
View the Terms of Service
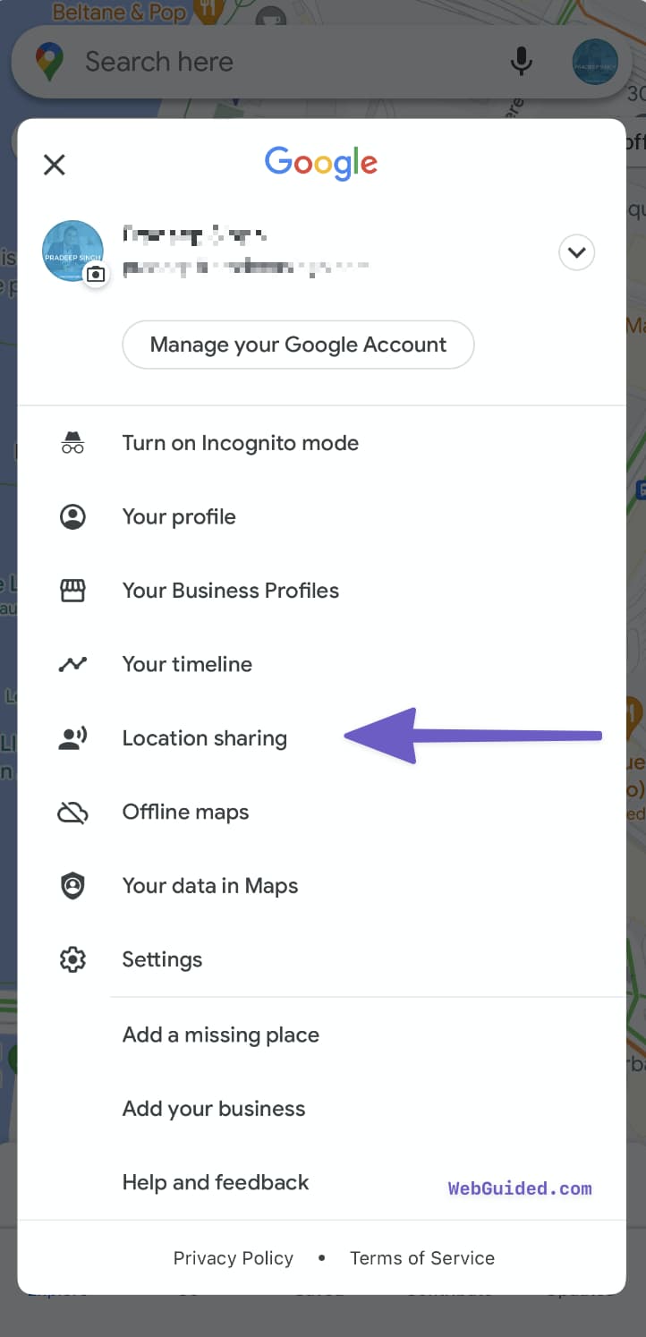click(x=421, y=1257)
